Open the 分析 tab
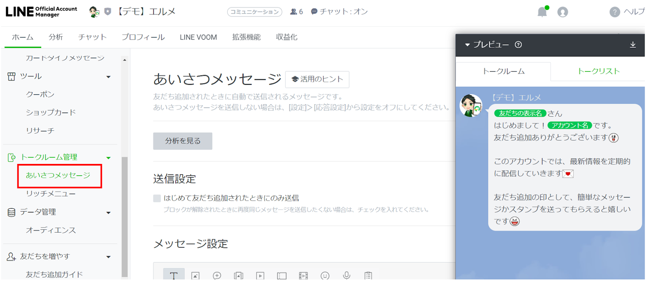Image resolution: width=647 pixels, height=283 pixels. tap(56, 37)
